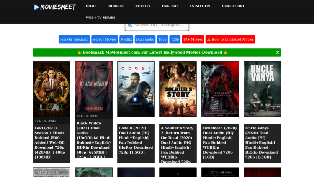Open the Horror menu item
The image size is (314, 177).
tap(116, 6)
